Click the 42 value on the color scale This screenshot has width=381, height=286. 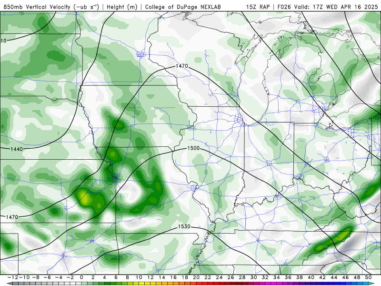tap(322, 277)
